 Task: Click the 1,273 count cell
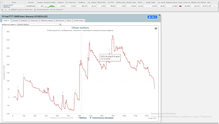coord(63,6)
